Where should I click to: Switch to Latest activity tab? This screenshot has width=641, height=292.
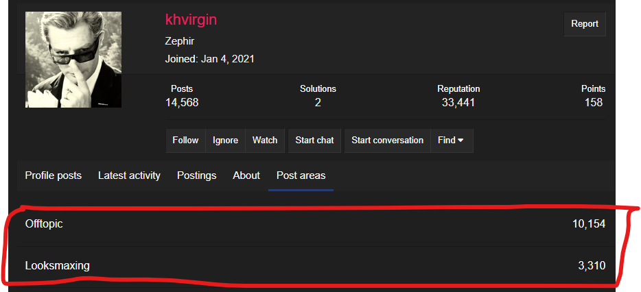pos(129,175)
